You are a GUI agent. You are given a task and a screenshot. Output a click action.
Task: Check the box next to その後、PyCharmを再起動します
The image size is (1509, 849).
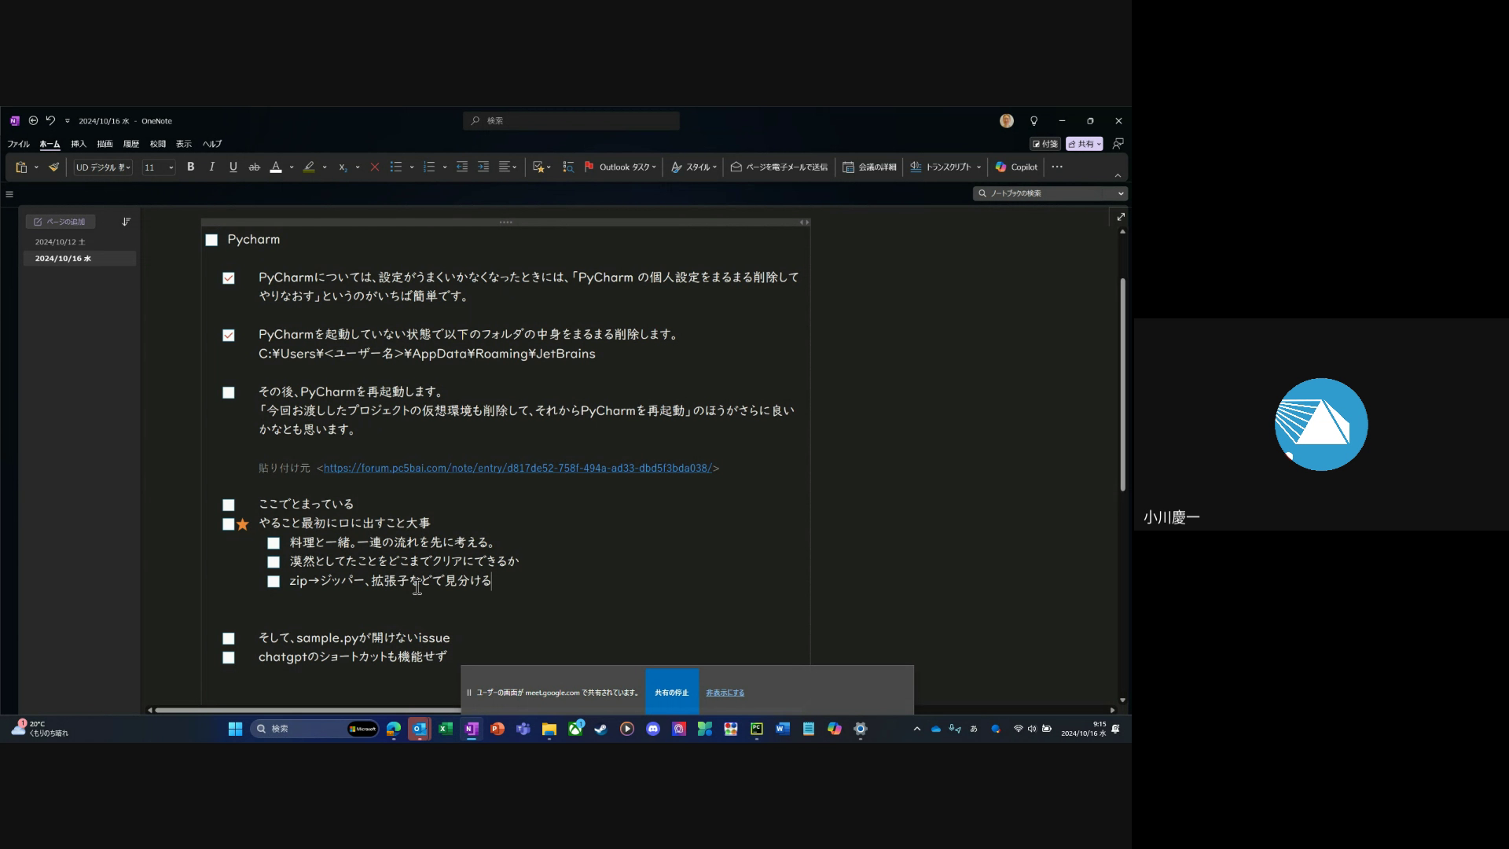click(229, 392)
